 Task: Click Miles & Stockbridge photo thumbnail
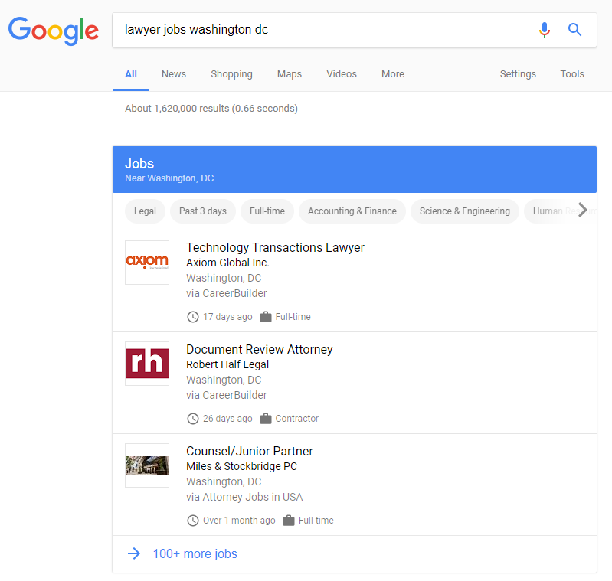pyautogui.click(x=147, y=465)
